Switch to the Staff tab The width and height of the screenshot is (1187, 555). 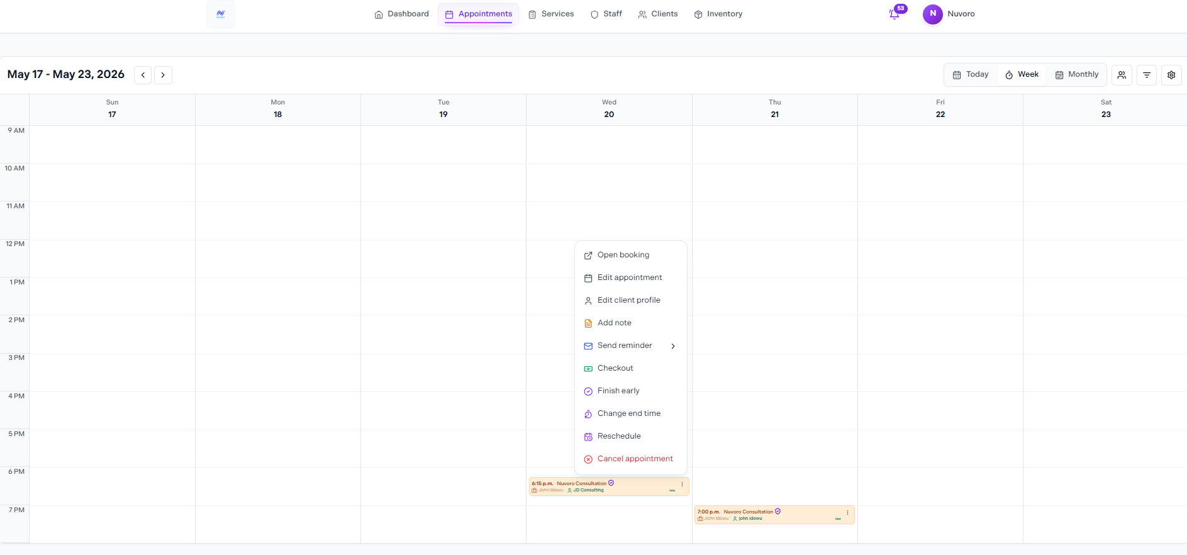(606, 14)
